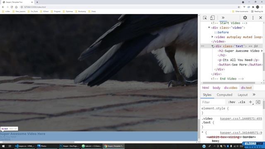This screenshot has width=265, height=149.
Task: Select div.text in the breadcrumb bar
Action: (246, 88)
